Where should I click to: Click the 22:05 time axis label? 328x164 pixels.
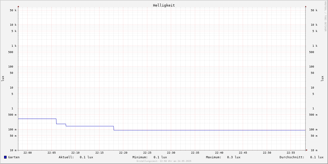[x=52, y=153]
